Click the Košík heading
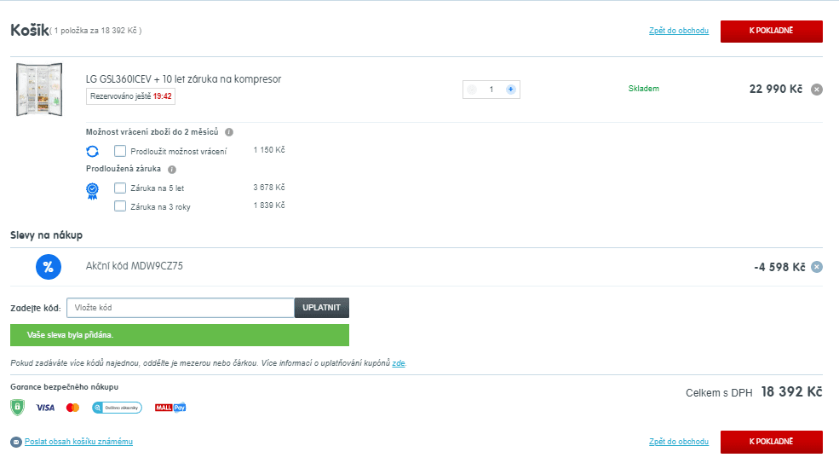This screenshot has height=469, width=839. [x=30, y=30]
